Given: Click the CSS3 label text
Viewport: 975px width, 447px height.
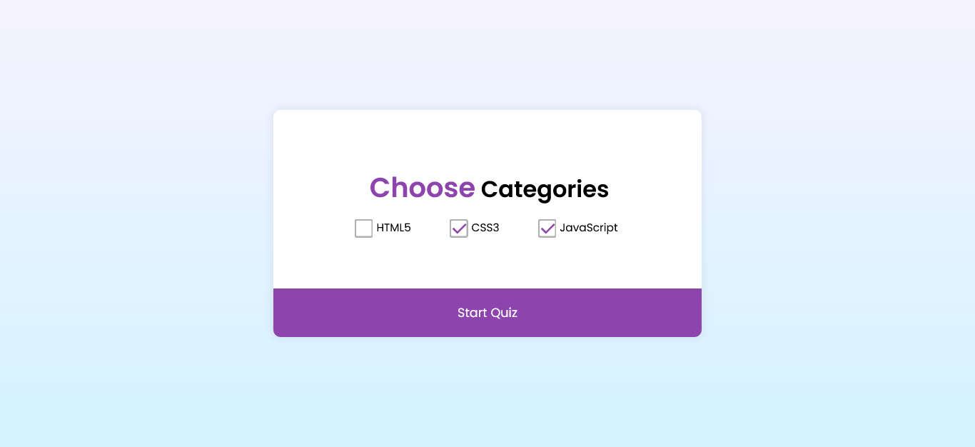Looking at the screenshot, I should 485,228.
